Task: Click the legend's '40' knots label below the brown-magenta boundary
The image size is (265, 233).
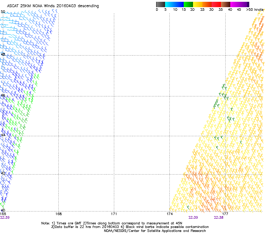Action: 230,10
